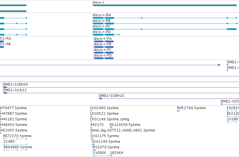Click the 23480 feature label
239x157 pixels.
pos(9,142)
